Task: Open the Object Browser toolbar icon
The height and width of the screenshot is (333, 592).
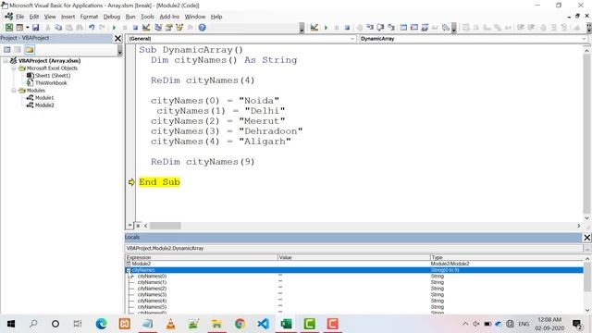Action: (179, 27)
